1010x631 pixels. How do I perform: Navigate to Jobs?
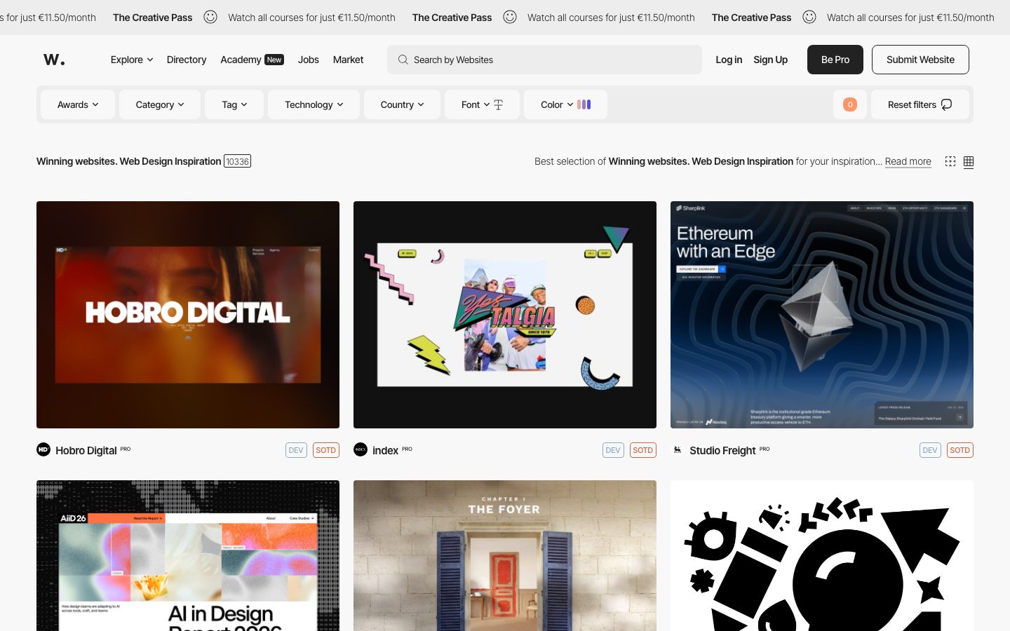309,60
